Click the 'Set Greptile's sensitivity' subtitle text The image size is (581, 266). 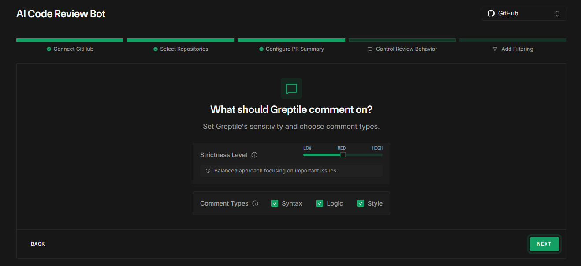(291, 126)
